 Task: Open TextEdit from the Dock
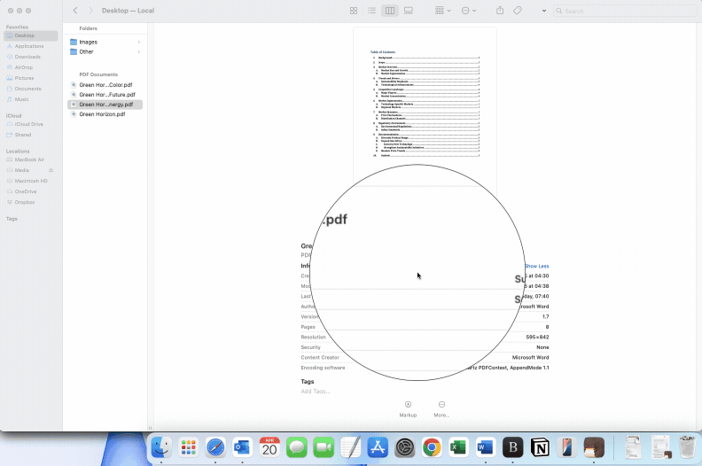[350, 447]
